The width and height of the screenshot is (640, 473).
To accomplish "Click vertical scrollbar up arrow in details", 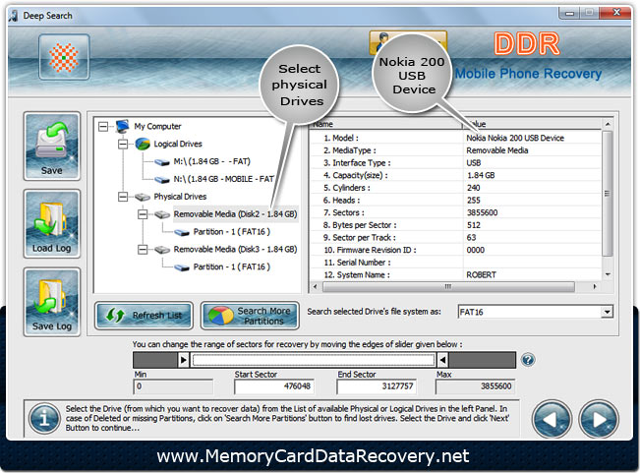I will click(x=608, y=124).
